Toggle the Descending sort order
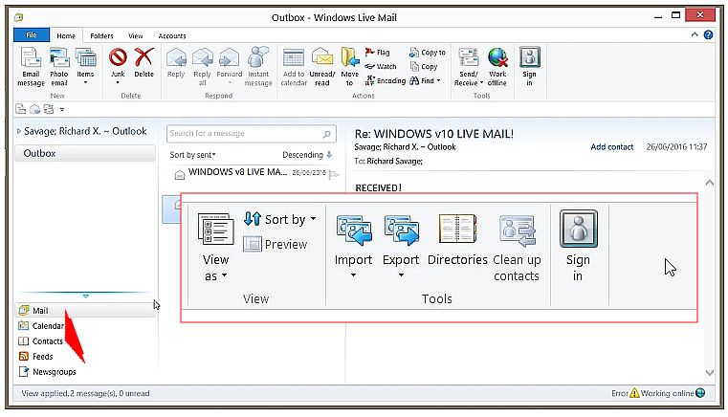Screen dimensions: 728x417 [307, 155]
